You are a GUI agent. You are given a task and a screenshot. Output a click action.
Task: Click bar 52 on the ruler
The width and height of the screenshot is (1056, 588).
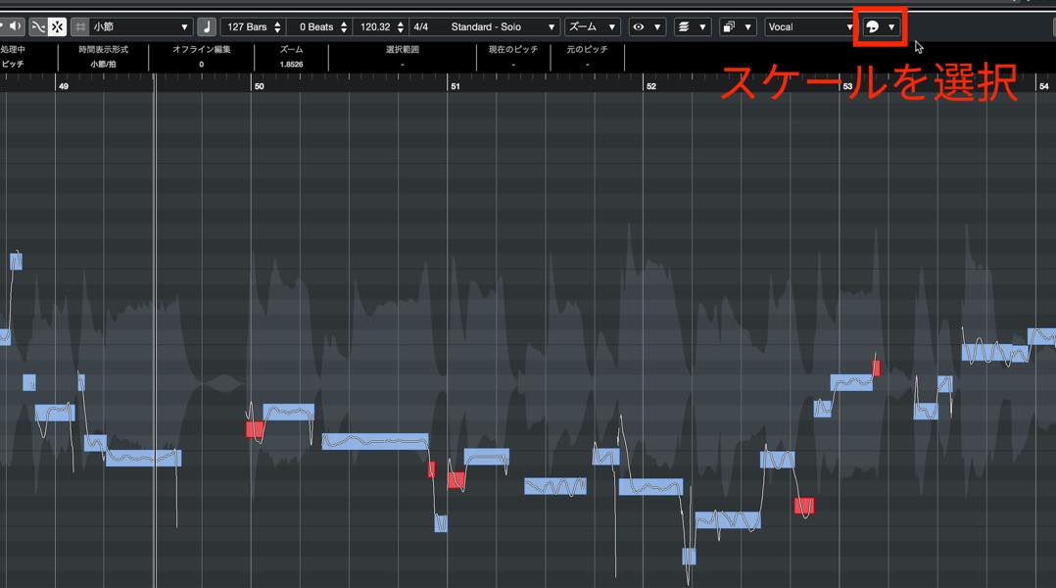(x=651, y=86)
